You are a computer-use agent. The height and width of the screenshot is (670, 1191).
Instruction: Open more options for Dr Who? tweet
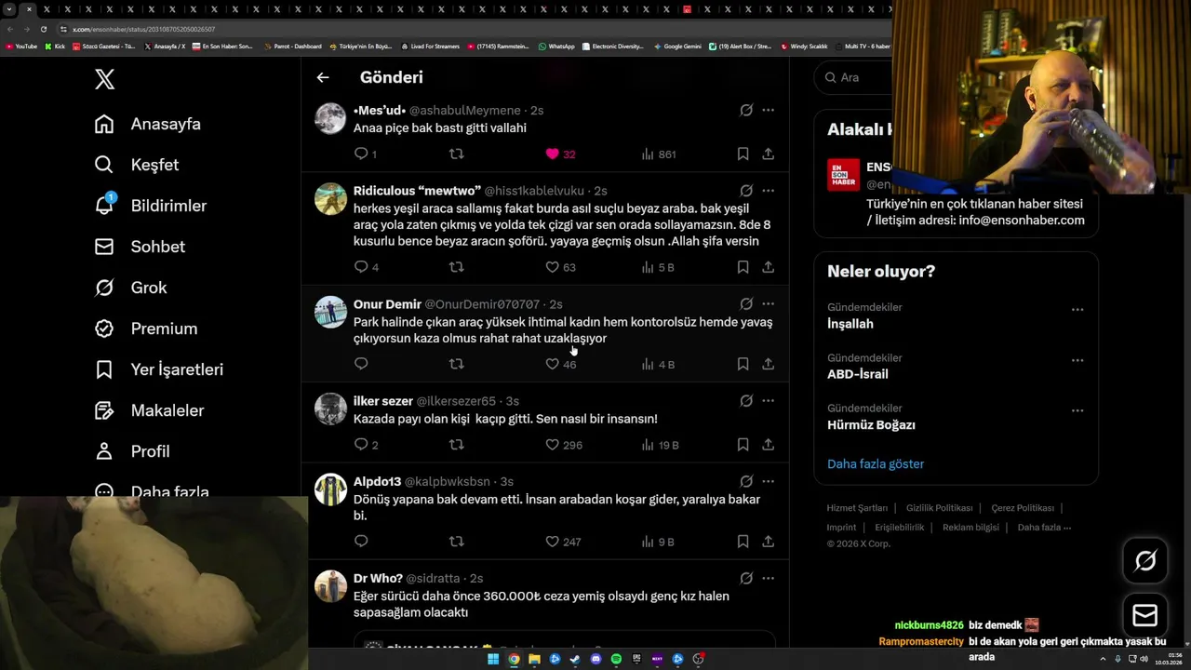click(768, 579)
